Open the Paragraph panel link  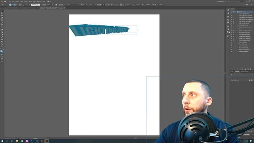click(99, 5)
